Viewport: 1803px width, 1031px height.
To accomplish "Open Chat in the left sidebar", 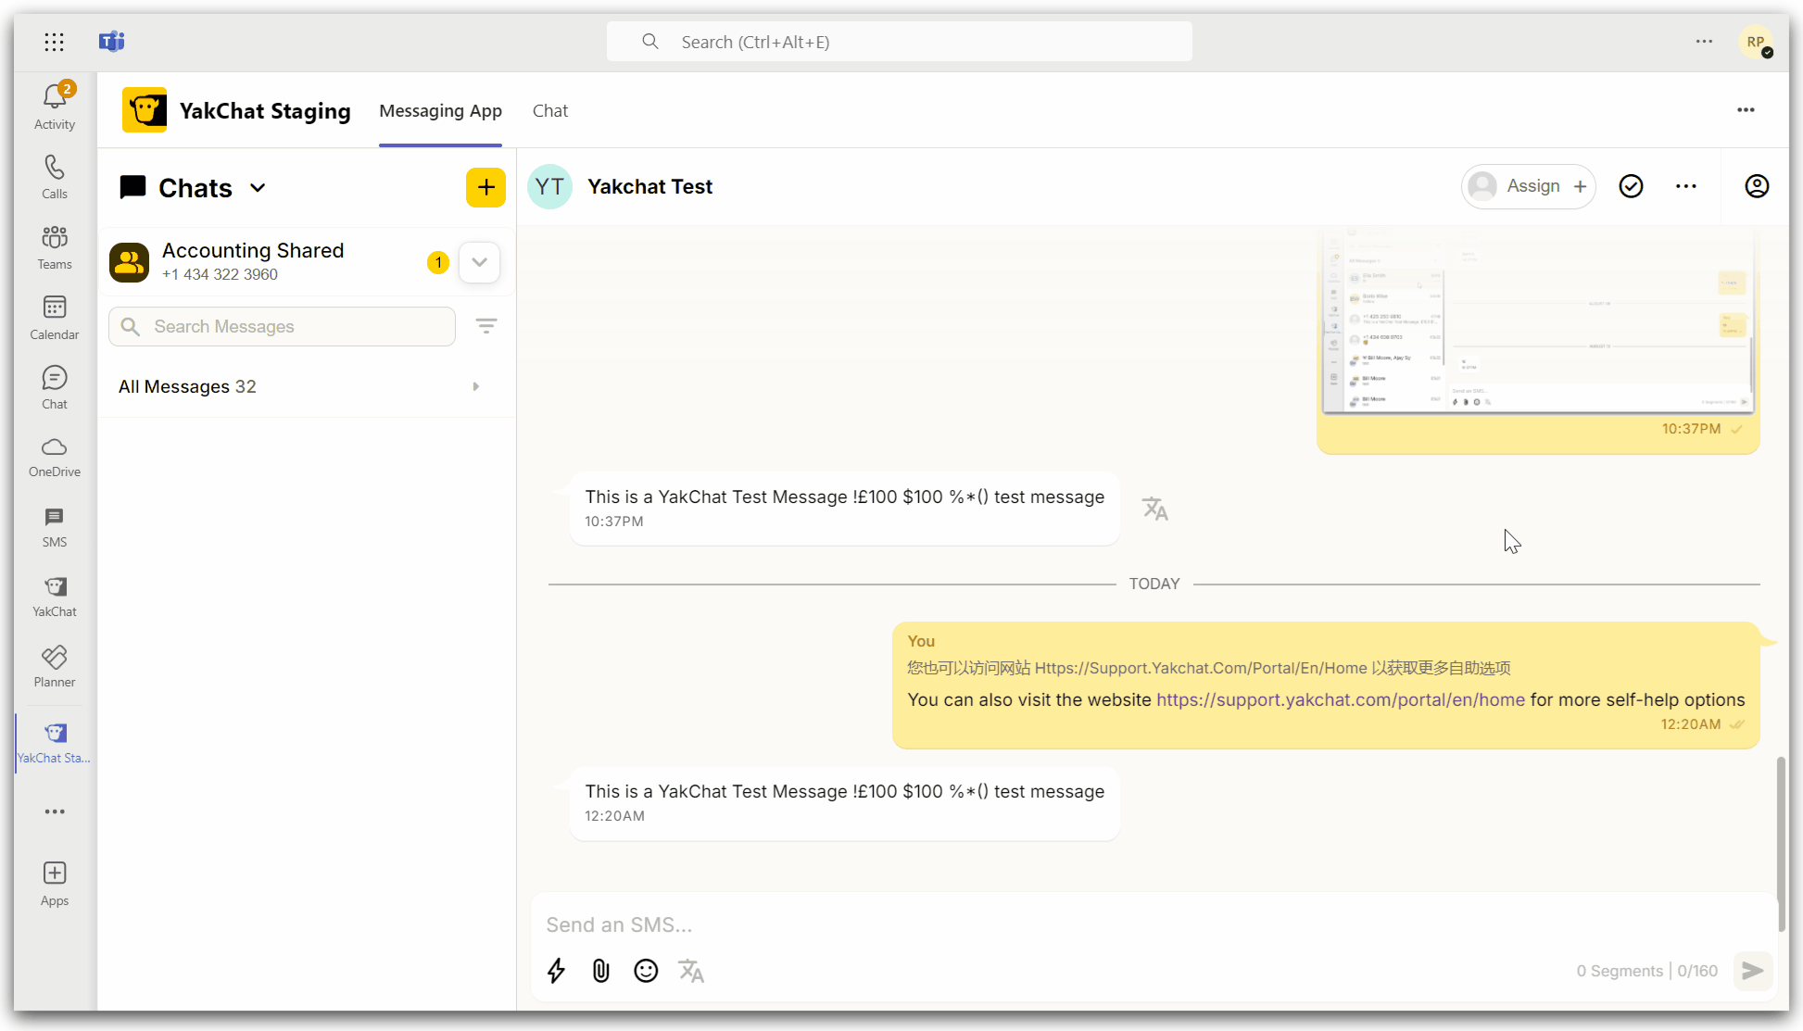I will point(55,387).
